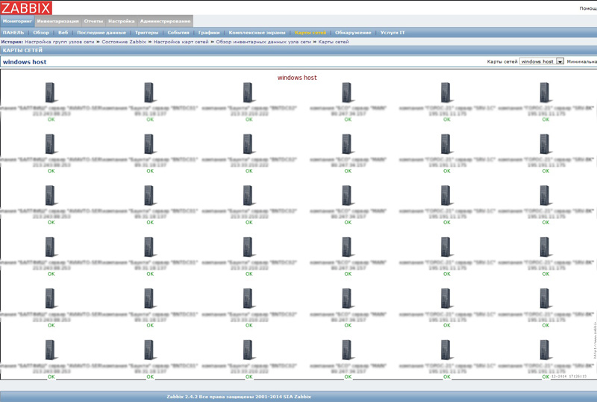Viewport: 597px width, 402px height.
Task: Open Комплексные экраны in the submenu
Action: point(257,33)
